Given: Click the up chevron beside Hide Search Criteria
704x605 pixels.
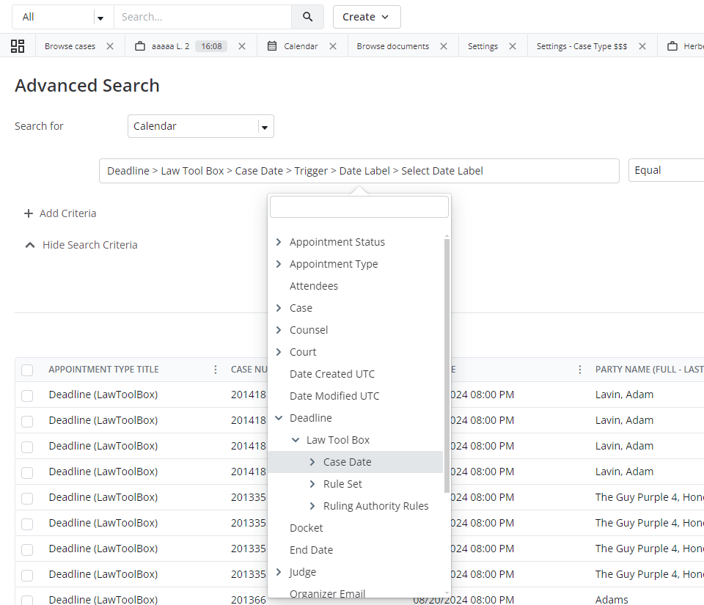Looking at the screenshot, I should [x=30, y=245].
